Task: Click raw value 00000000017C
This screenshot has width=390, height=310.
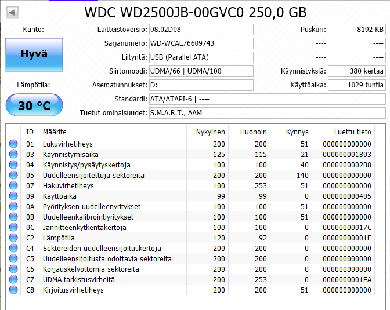Action: tap(347, 228)
